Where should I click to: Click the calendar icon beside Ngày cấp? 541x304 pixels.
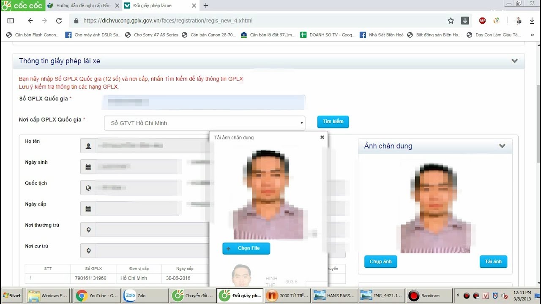[x=88, y=209]
